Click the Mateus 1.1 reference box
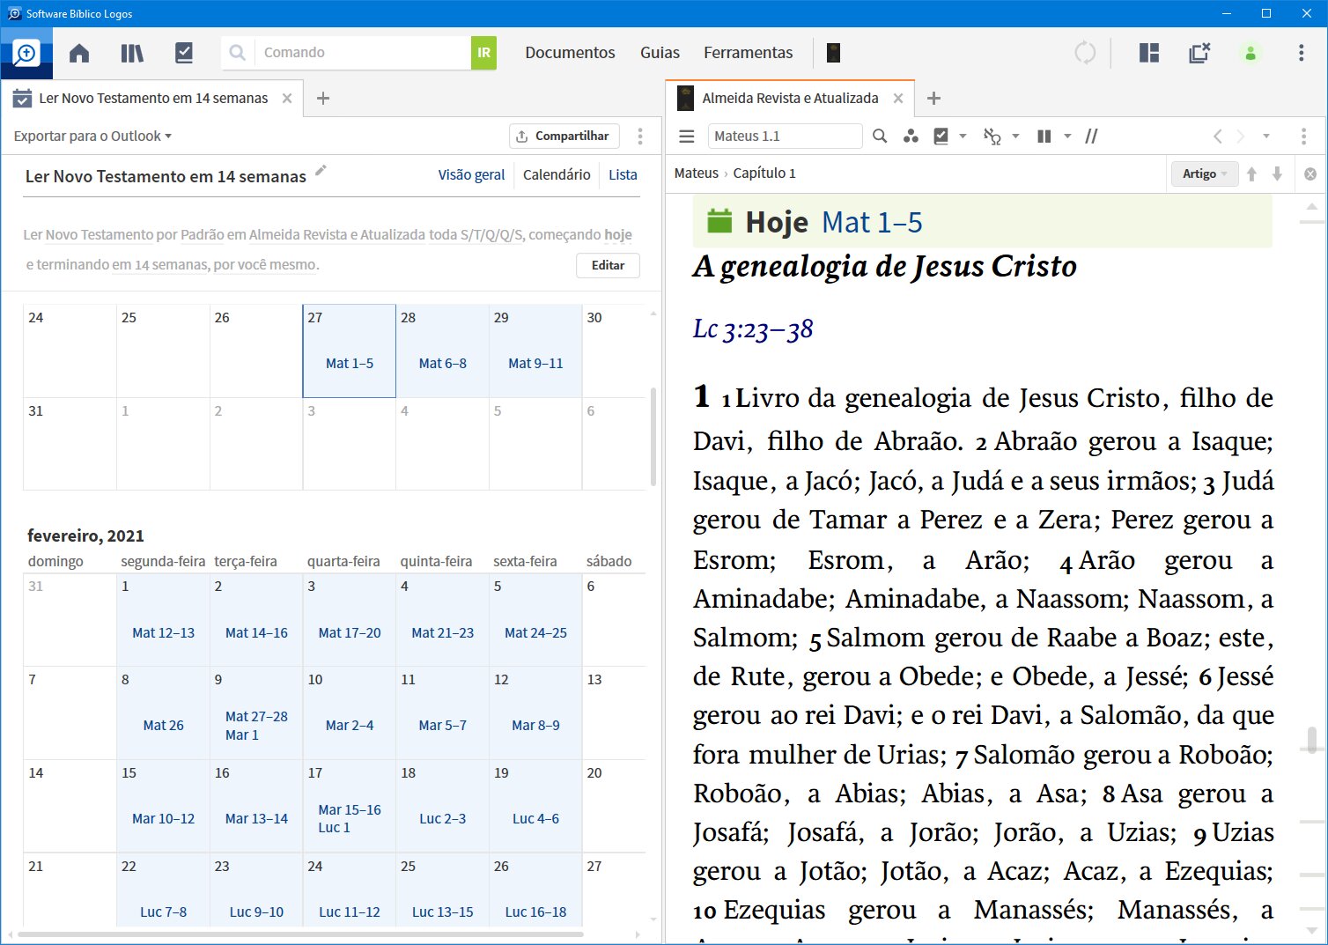The image size is (1328, 945). click(785, 137)
